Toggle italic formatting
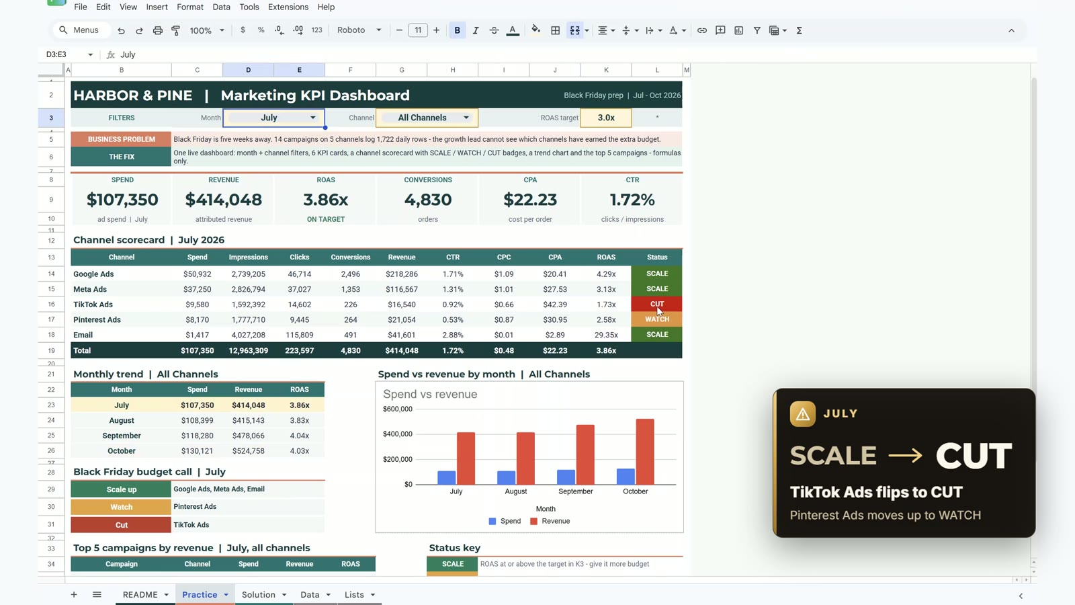 476,30
